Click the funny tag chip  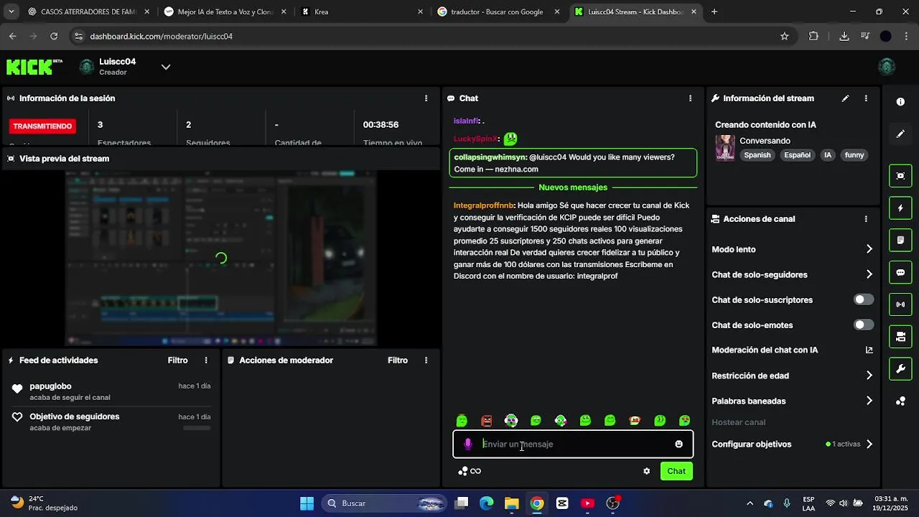[x=854, y=155]
